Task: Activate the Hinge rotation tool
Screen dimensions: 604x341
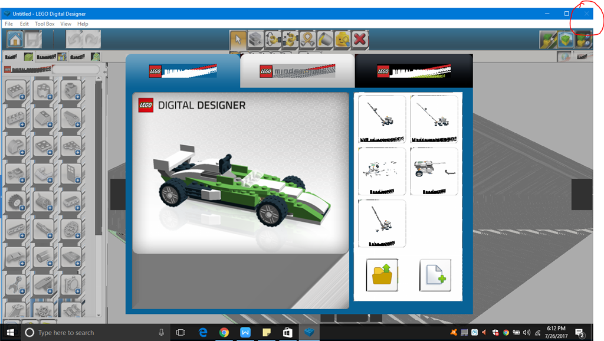Action: click(273, 40)
